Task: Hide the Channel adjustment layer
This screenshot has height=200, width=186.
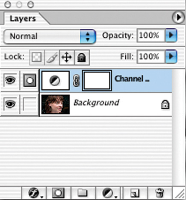Action: [x=10, y=80]
